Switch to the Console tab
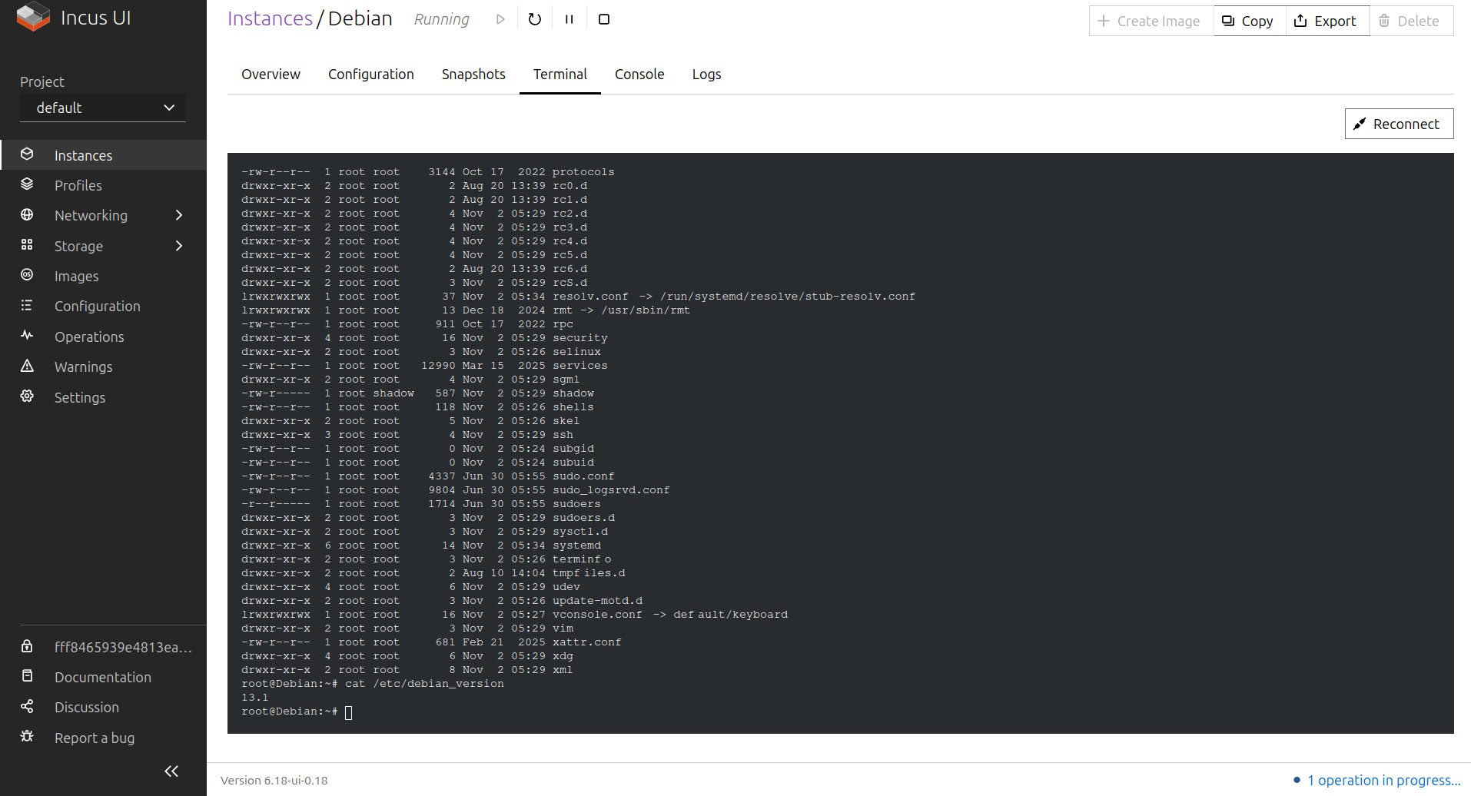The height and width of the screenshot is (796, 1471). coord(639,75)
